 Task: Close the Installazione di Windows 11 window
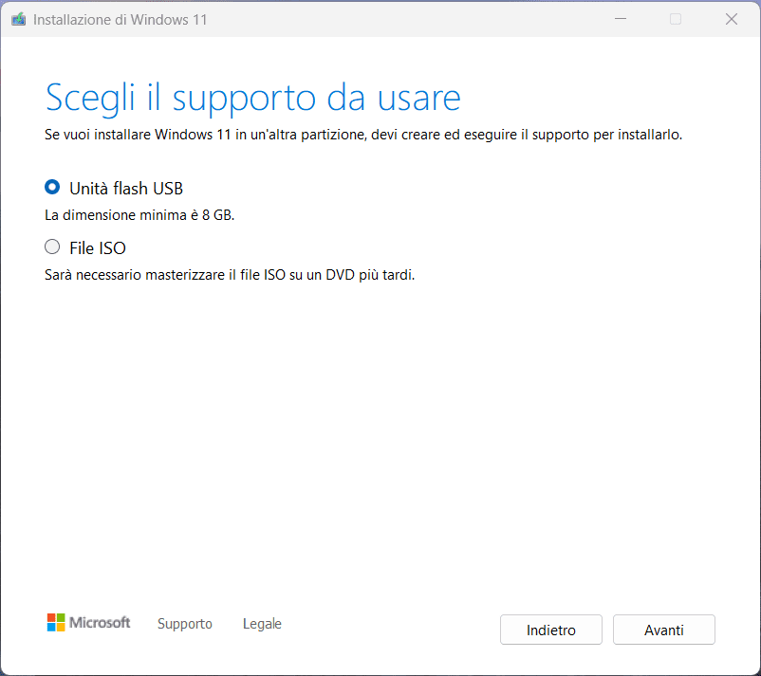pyautogui.click(x=732, y=19)
